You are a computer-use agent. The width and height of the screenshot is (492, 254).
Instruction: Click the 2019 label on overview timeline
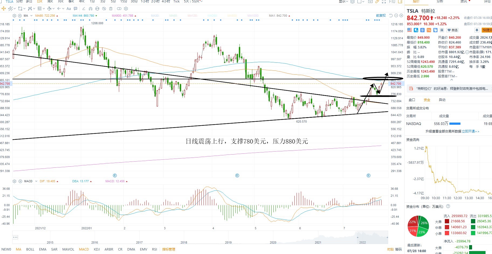228,242
